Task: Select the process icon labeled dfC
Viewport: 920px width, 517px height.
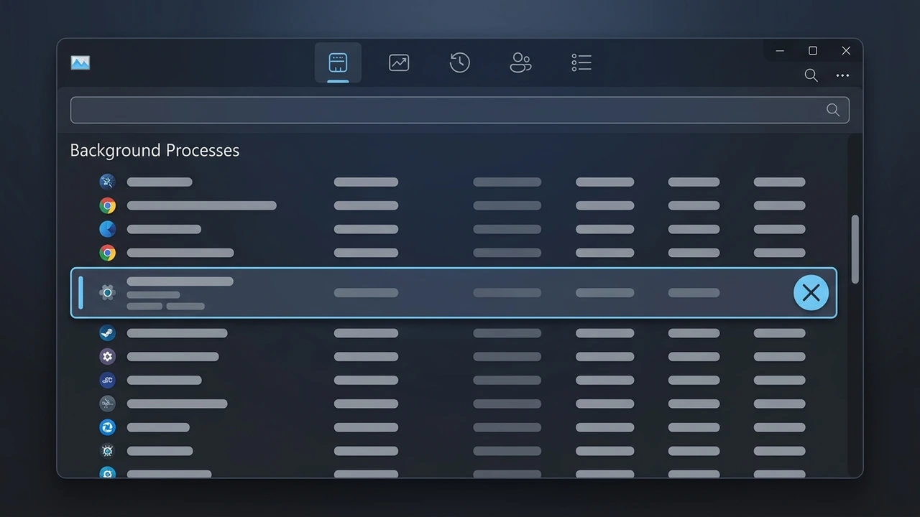Action: (x=107, y=380)
